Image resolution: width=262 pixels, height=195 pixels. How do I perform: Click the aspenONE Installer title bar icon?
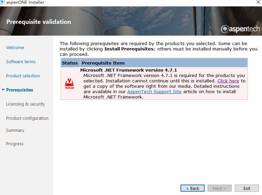click(2, 2)
